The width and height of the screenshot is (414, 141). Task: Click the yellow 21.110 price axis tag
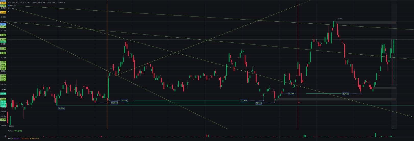[x=3, y=12]
